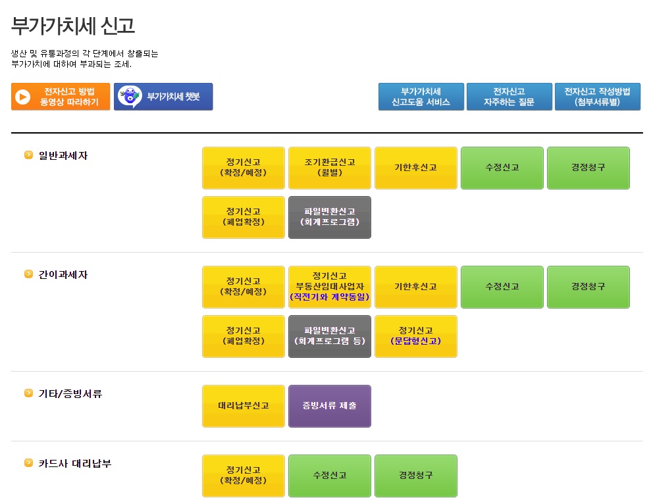Select 간이과세자 정기신고 (확정/예정)

click(x=244, y=287)
